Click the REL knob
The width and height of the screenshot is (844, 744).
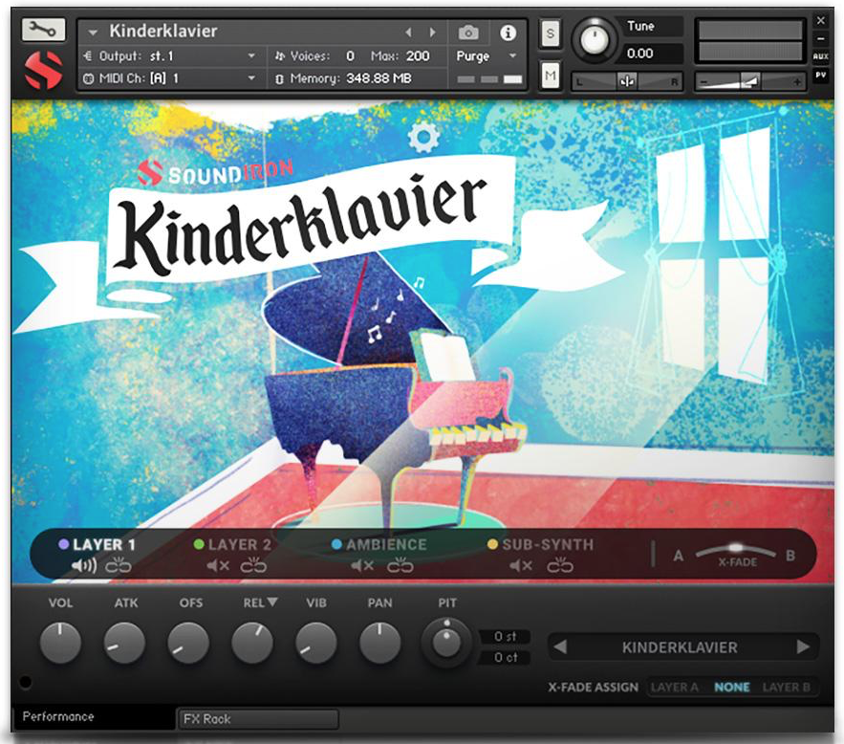(x=252, y=643)
